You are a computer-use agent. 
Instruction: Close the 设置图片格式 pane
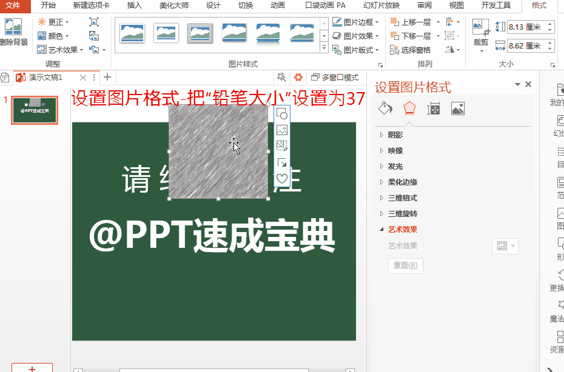coord(528,84)
